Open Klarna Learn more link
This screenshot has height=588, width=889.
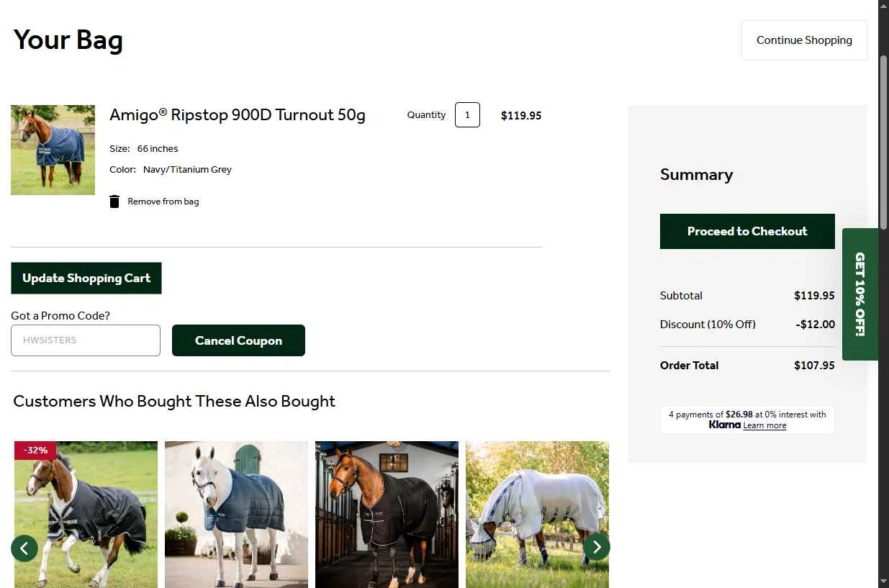764,425
